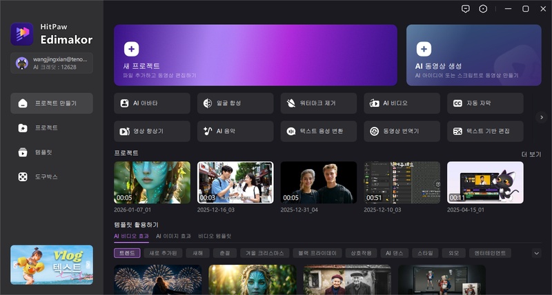Switch to the 비디오 템플릿 tab
The width and height of the screenshot is (552, 295).
click(x=215, y=236)
